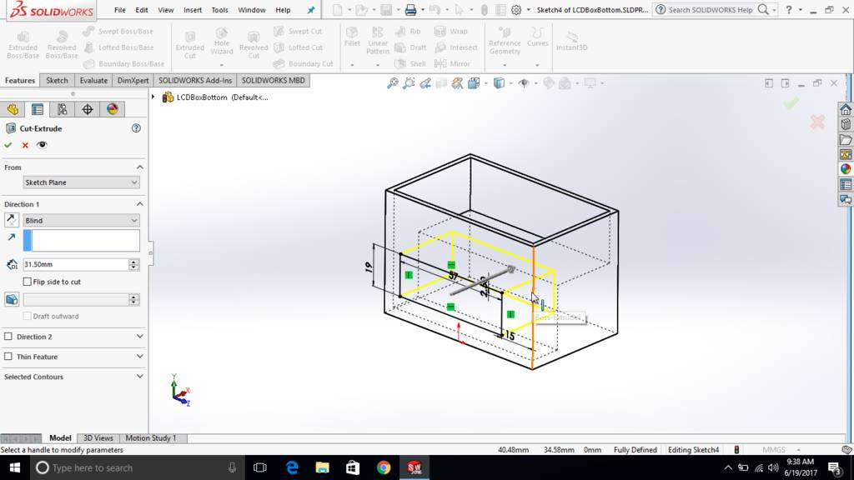Open the FeatureManager design tree tab
The width and height of the screenshot is (854, 480).
(x=13, y=109)
